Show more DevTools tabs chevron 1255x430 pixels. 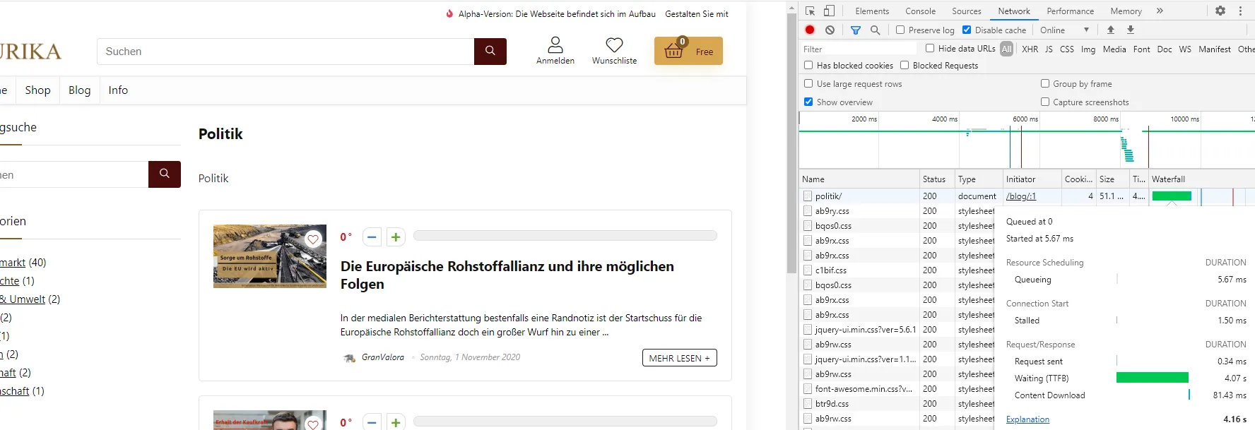point(1160,11)
